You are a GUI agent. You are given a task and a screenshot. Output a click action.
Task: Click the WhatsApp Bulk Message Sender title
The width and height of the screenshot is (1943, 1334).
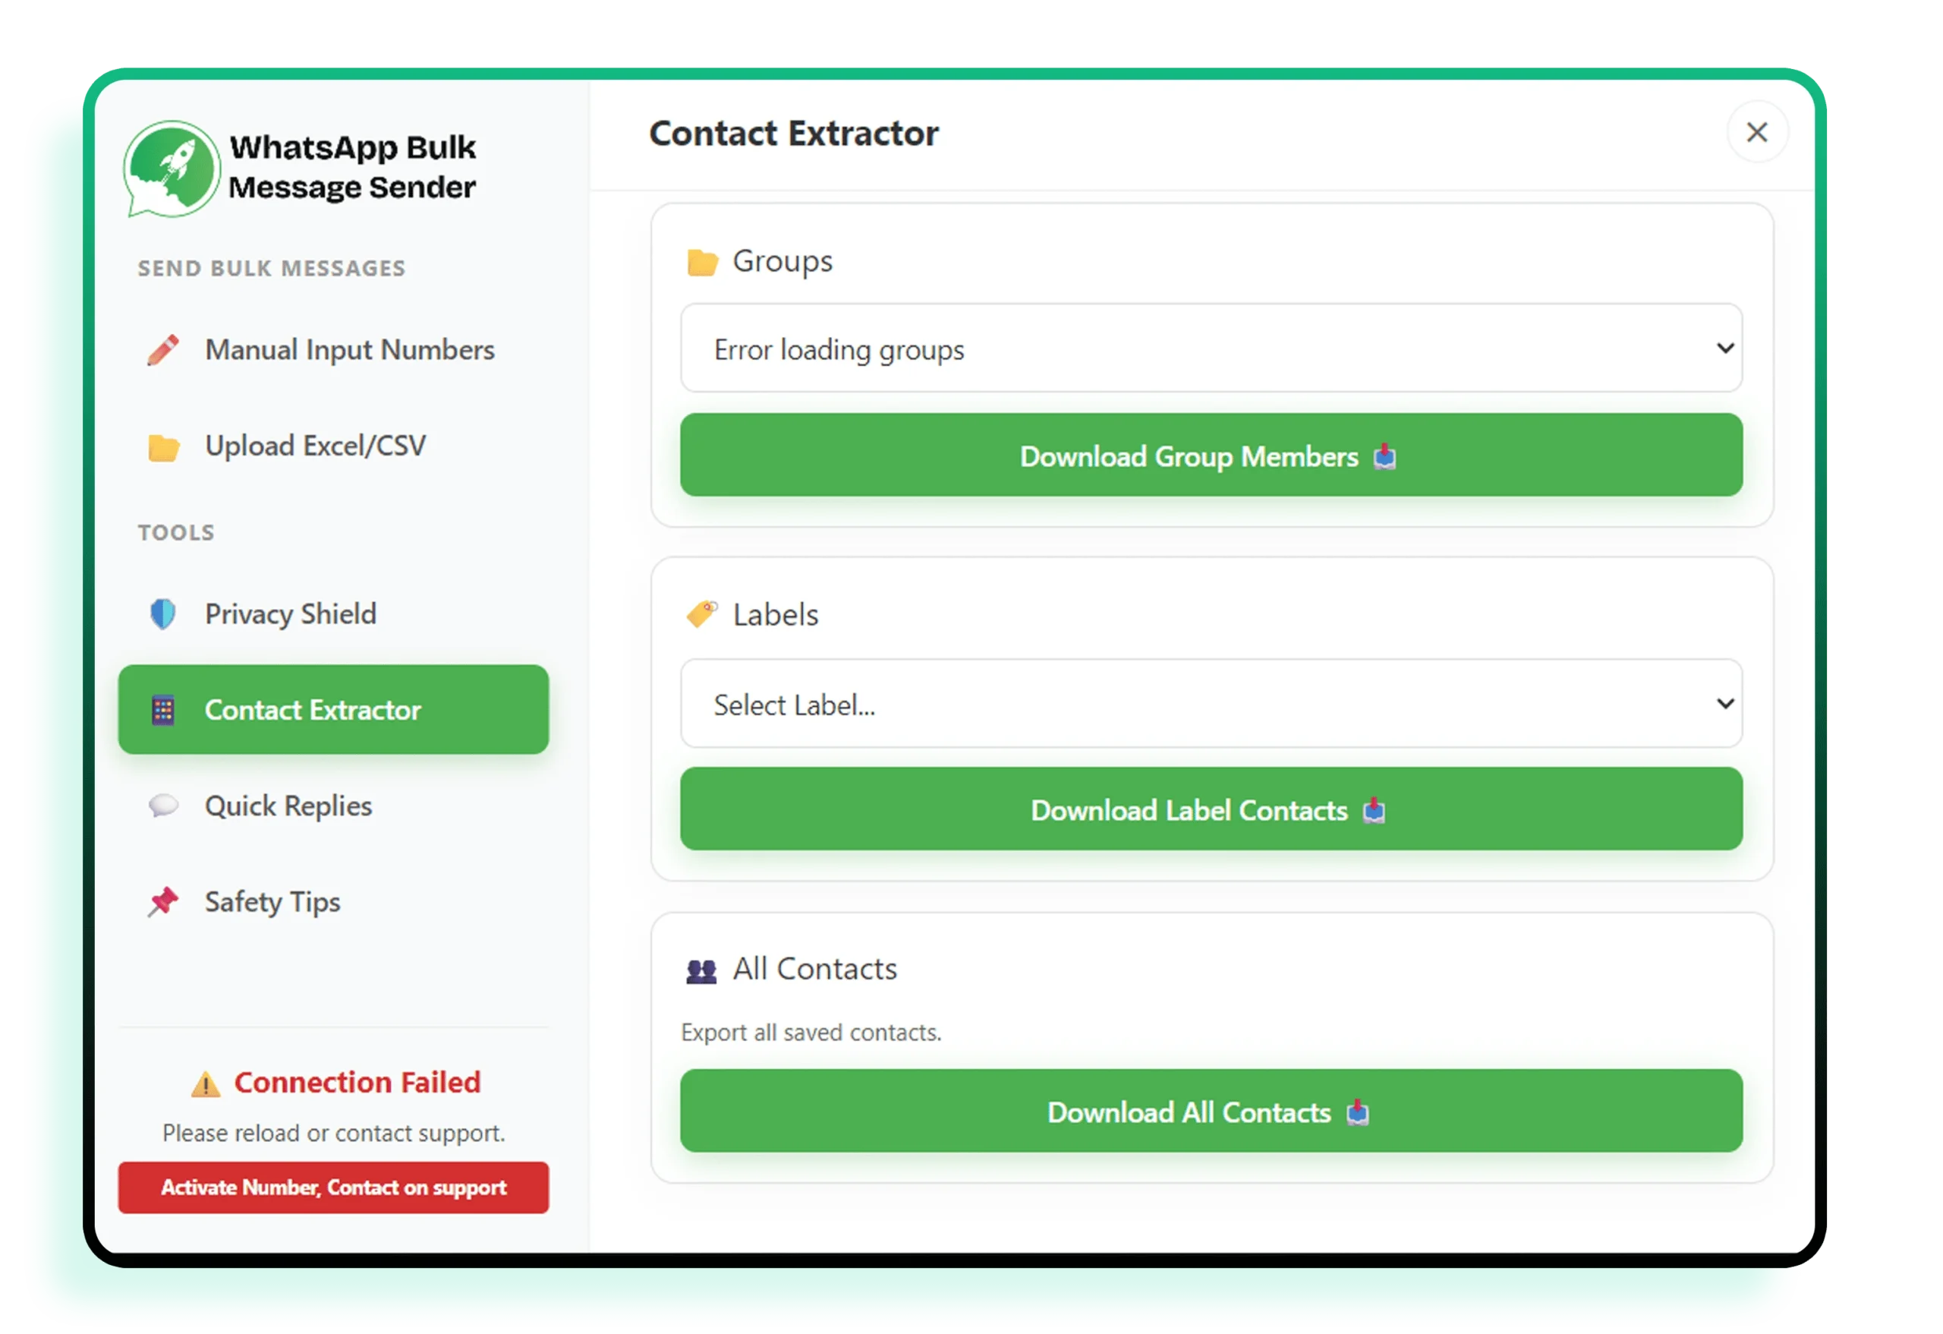(353, 167)
